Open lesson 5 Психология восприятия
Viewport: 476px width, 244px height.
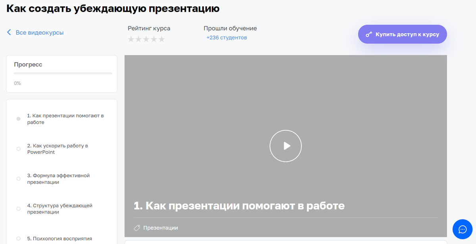[59, 238]
